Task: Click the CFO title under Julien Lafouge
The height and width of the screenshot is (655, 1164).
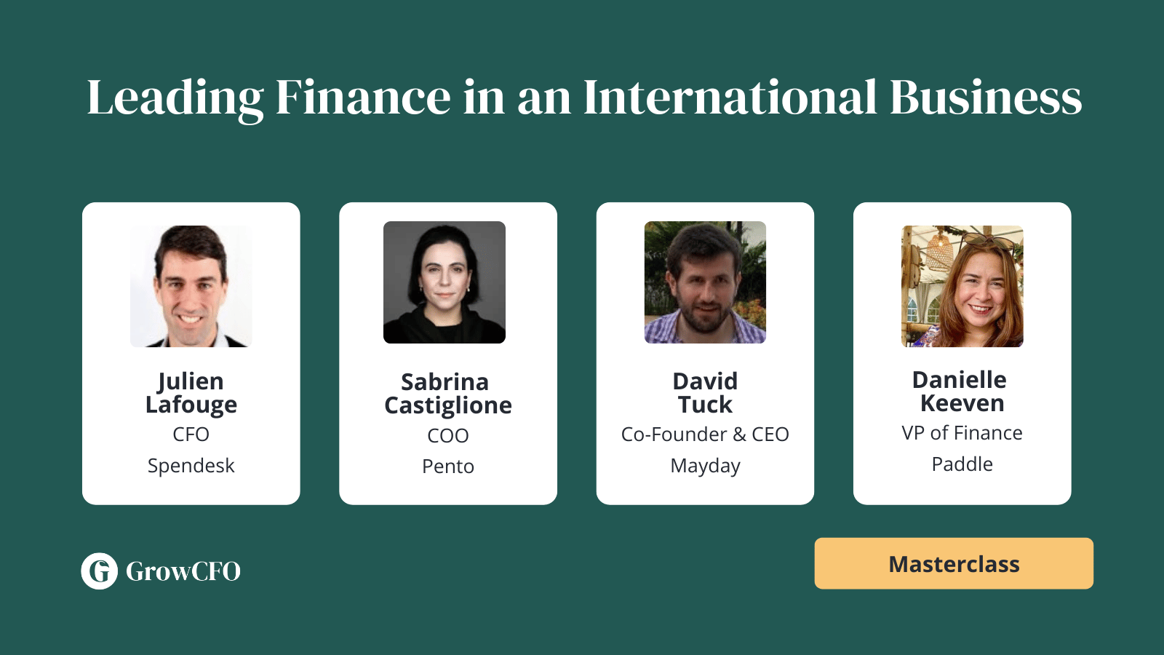Action: point(191,434)
